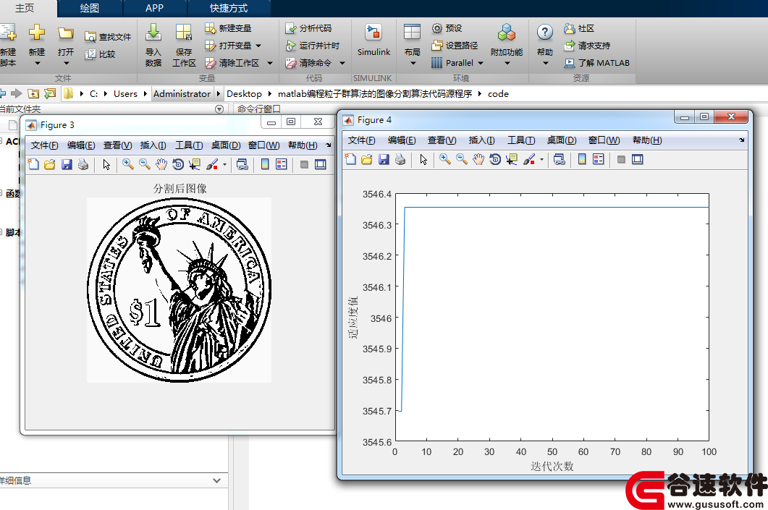Click the insert colorbar icon in Figure 4
The height and width of the screenshot is (510, 768).
tap(582, 160)
